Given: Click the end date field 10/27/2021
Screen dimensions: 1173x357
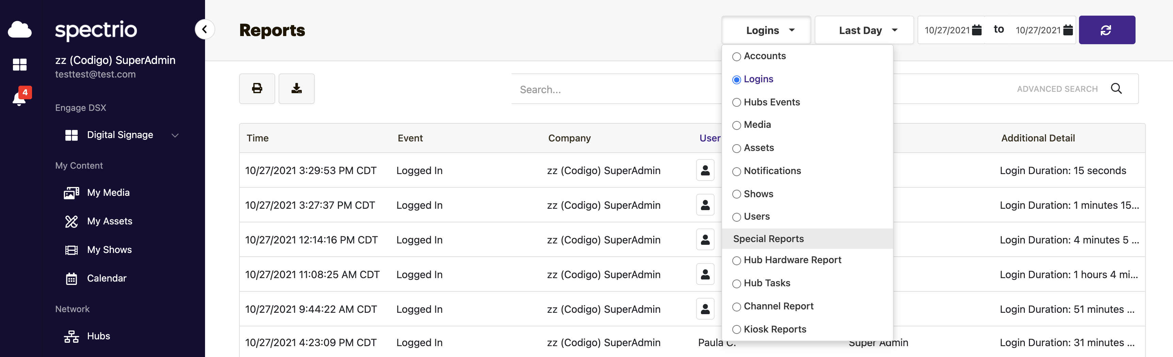Looking at the screenshot, I should [x=1038, y=31].
